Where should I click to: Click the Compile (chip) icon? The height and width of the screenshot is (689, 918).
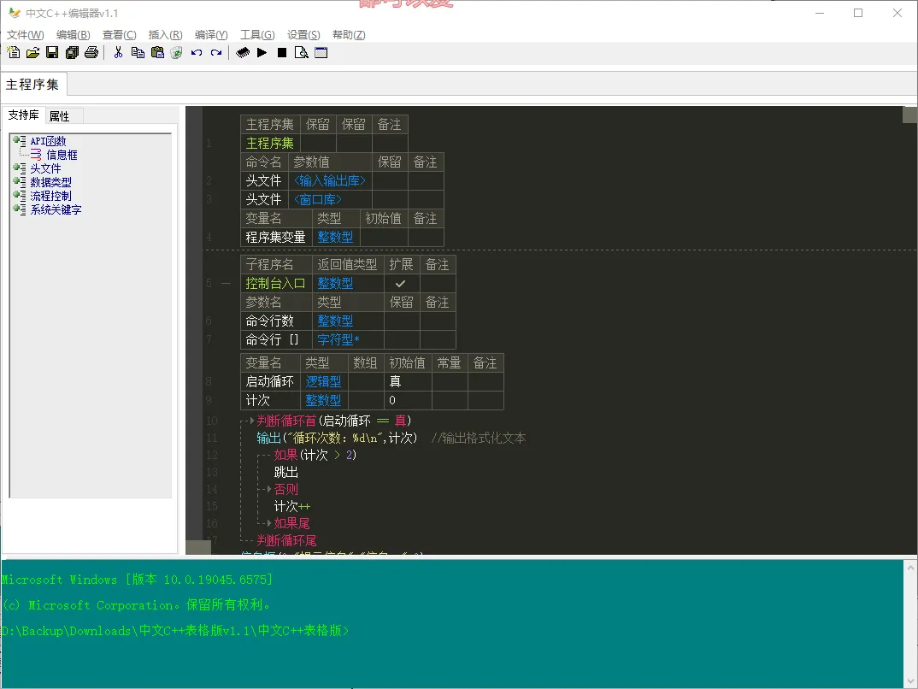243,53
